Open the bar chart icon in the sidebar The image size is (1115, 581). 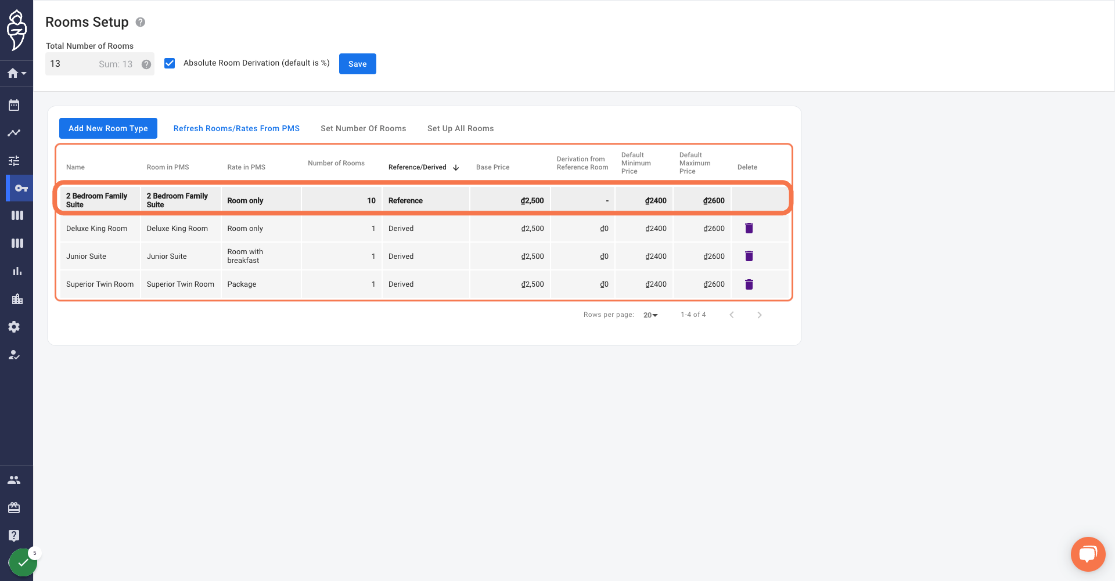click(17, 271)
